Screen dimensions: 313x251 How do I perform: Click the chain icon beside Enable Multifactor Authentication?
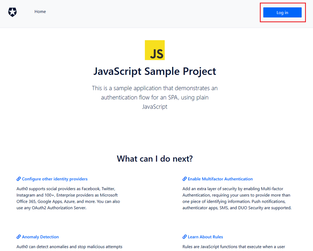185,179
